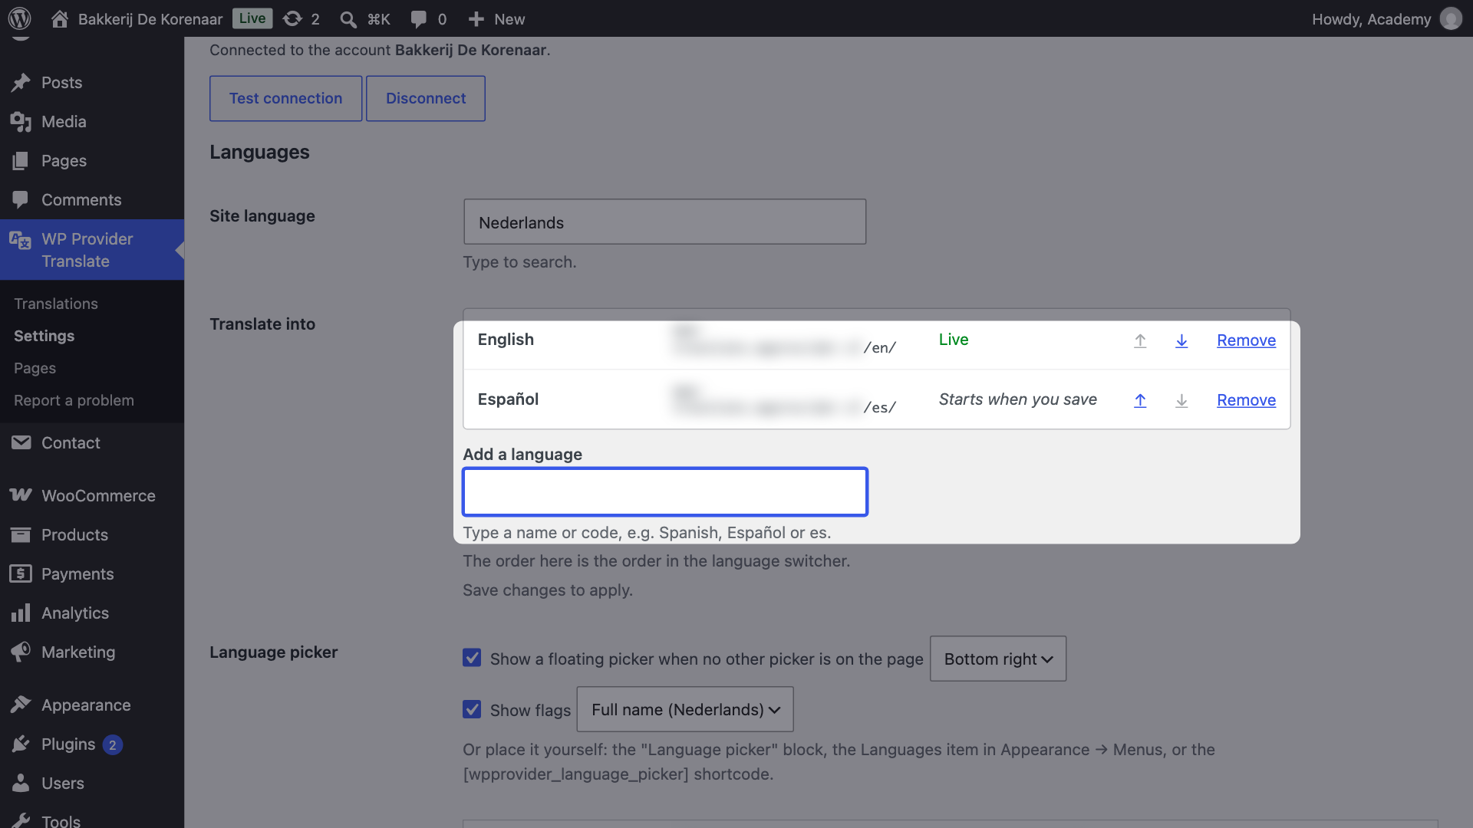Click the Media icon in sidebar

click(x=21, y=121)
